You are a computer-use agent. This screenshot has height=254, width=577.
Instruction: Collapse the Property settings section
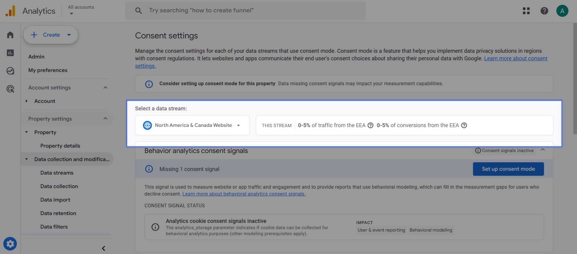105,118
